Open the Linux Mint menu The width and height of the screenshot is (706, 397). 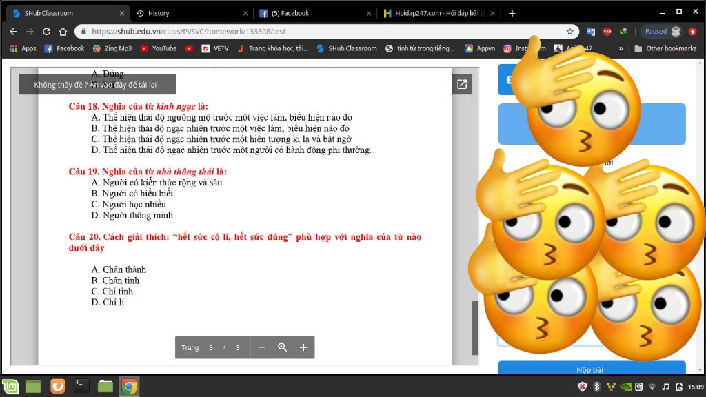click(x=10, y=386)
